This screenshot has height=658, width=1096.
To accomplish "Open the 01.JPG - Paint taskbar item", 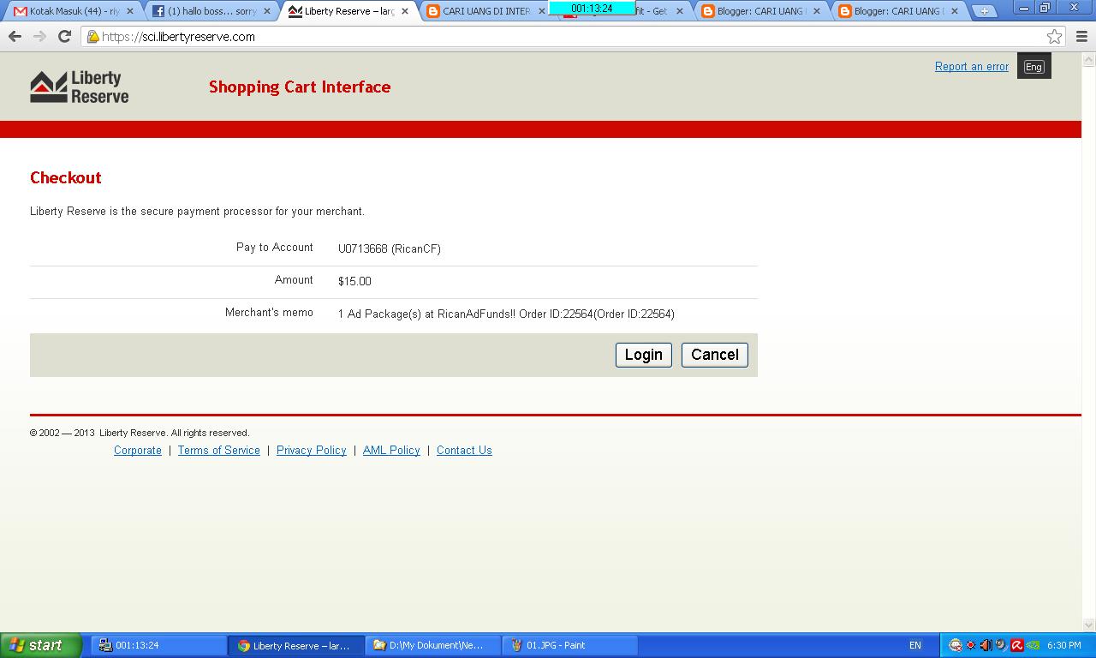I will coord(569,645).
